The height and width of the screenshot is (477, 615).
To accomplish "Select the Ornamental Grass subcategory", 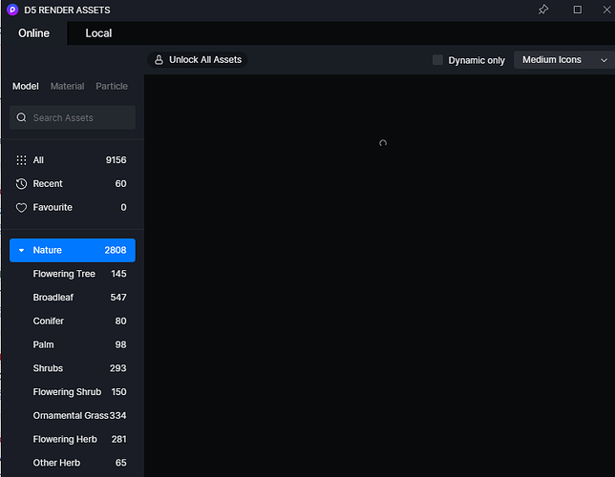I will tap(73, 415).
